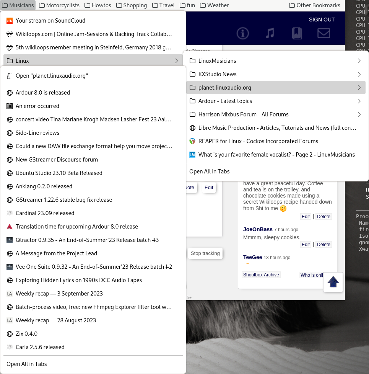369x374 pixels.
Task: Open the fun bookmarks folder
Action: point(187,5)
